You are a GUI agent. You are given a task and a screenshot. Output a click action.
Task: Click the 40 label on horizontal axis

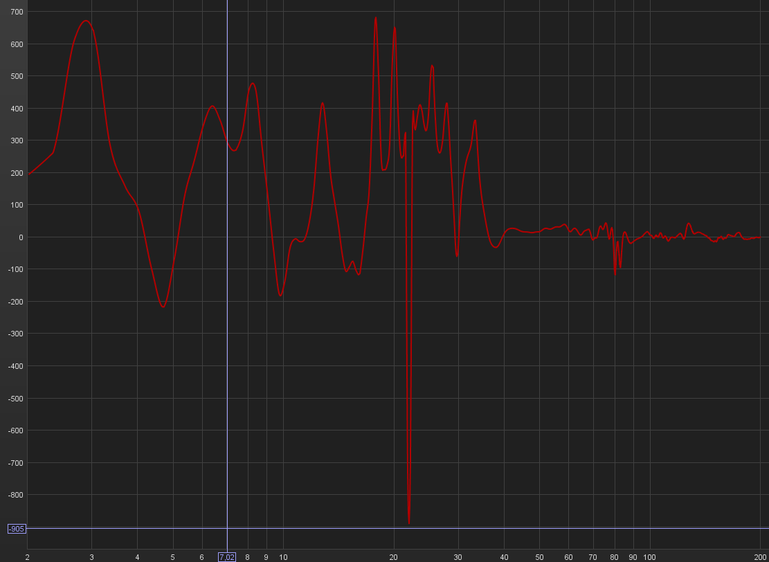point(504,557)
